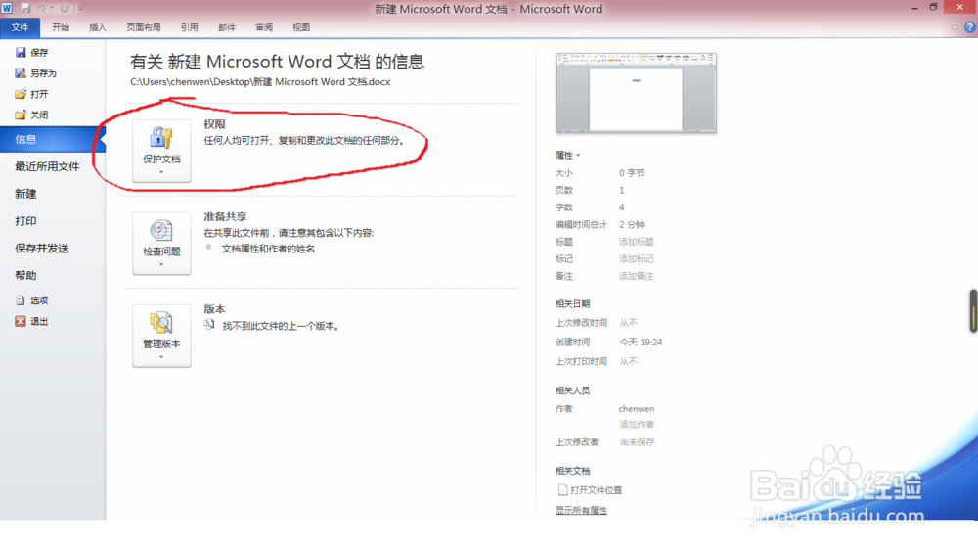Click the Show All Properties link

click(x=581, y=511)
